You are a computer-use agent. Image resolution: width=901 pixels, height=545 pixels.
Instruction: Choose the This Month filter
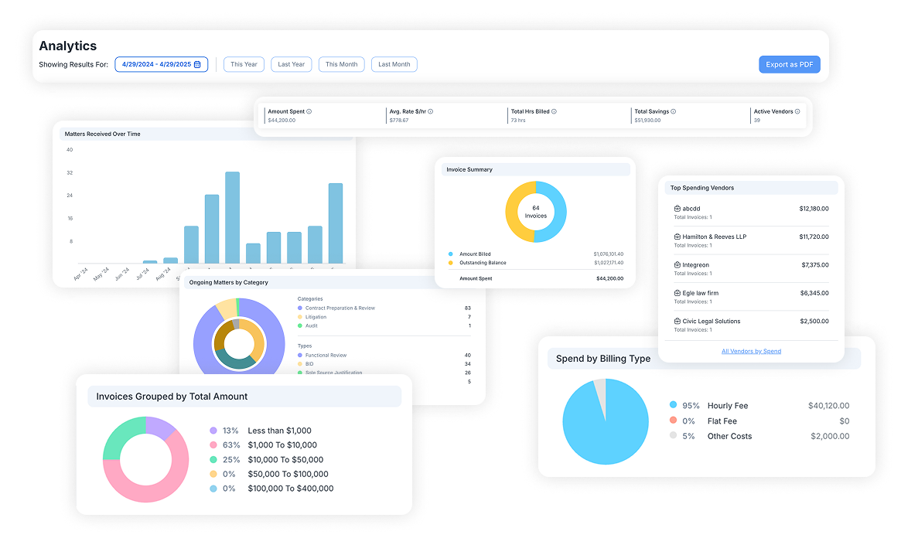[x=341, y=64]
